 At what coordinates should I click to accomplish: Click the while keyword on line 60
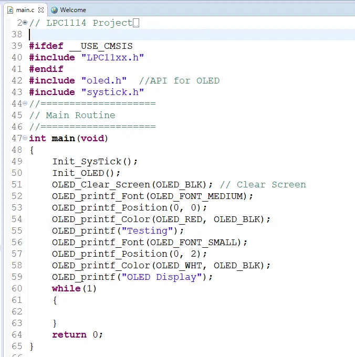coord(66,289)
